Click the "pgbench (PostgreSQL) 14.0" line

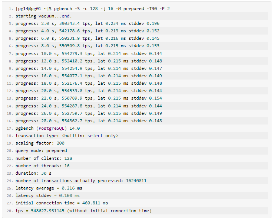[x=47, y=128]
